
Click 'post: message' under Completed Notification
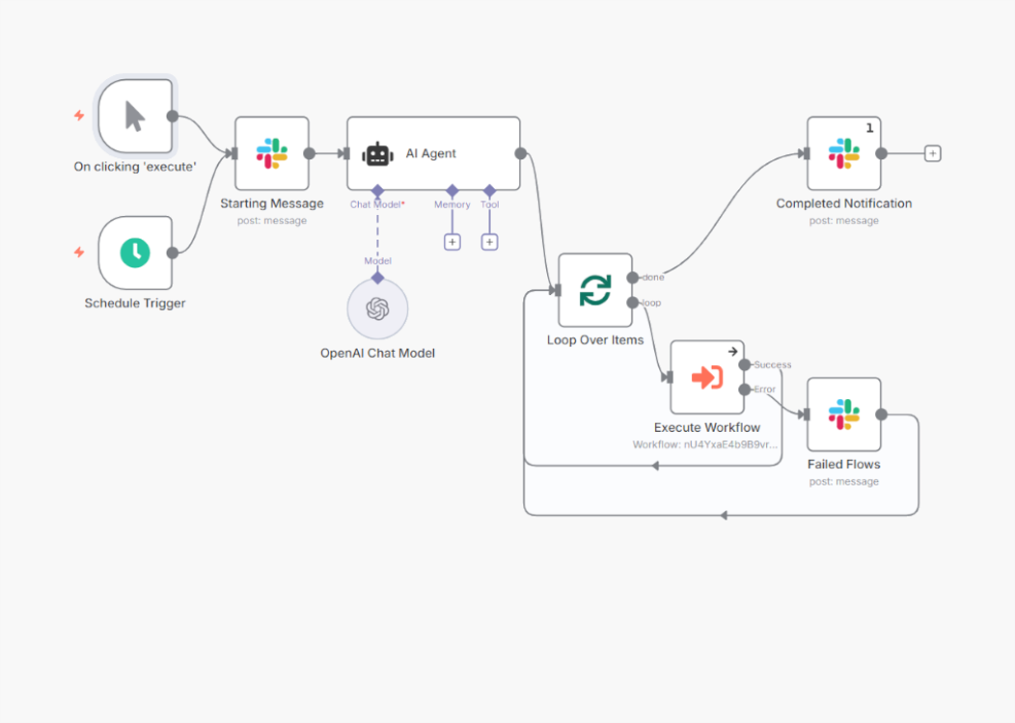844,221
